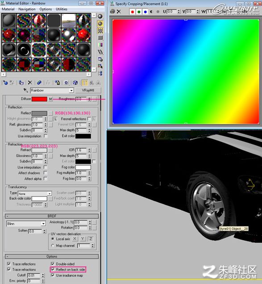The height and width of the screenshot is (284, 262).
Task: Open the Translucency Type dropdown
Action: (50, 194)
